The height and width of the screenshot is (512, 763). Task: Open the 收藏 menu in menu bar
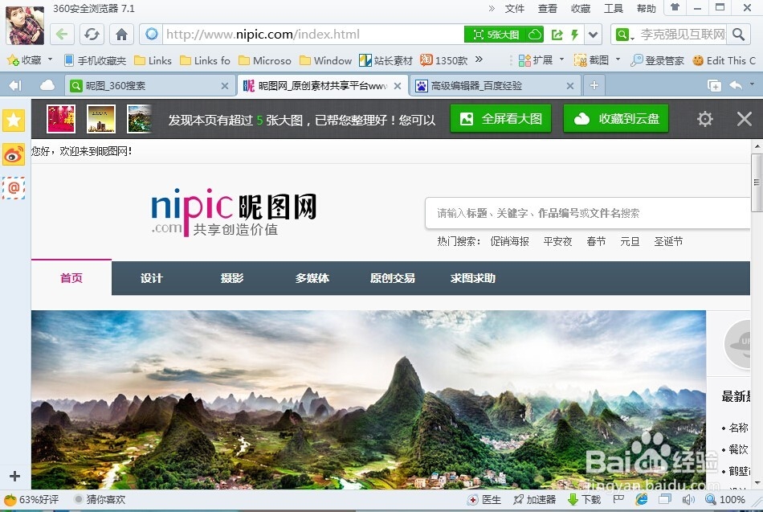(581, 8)
